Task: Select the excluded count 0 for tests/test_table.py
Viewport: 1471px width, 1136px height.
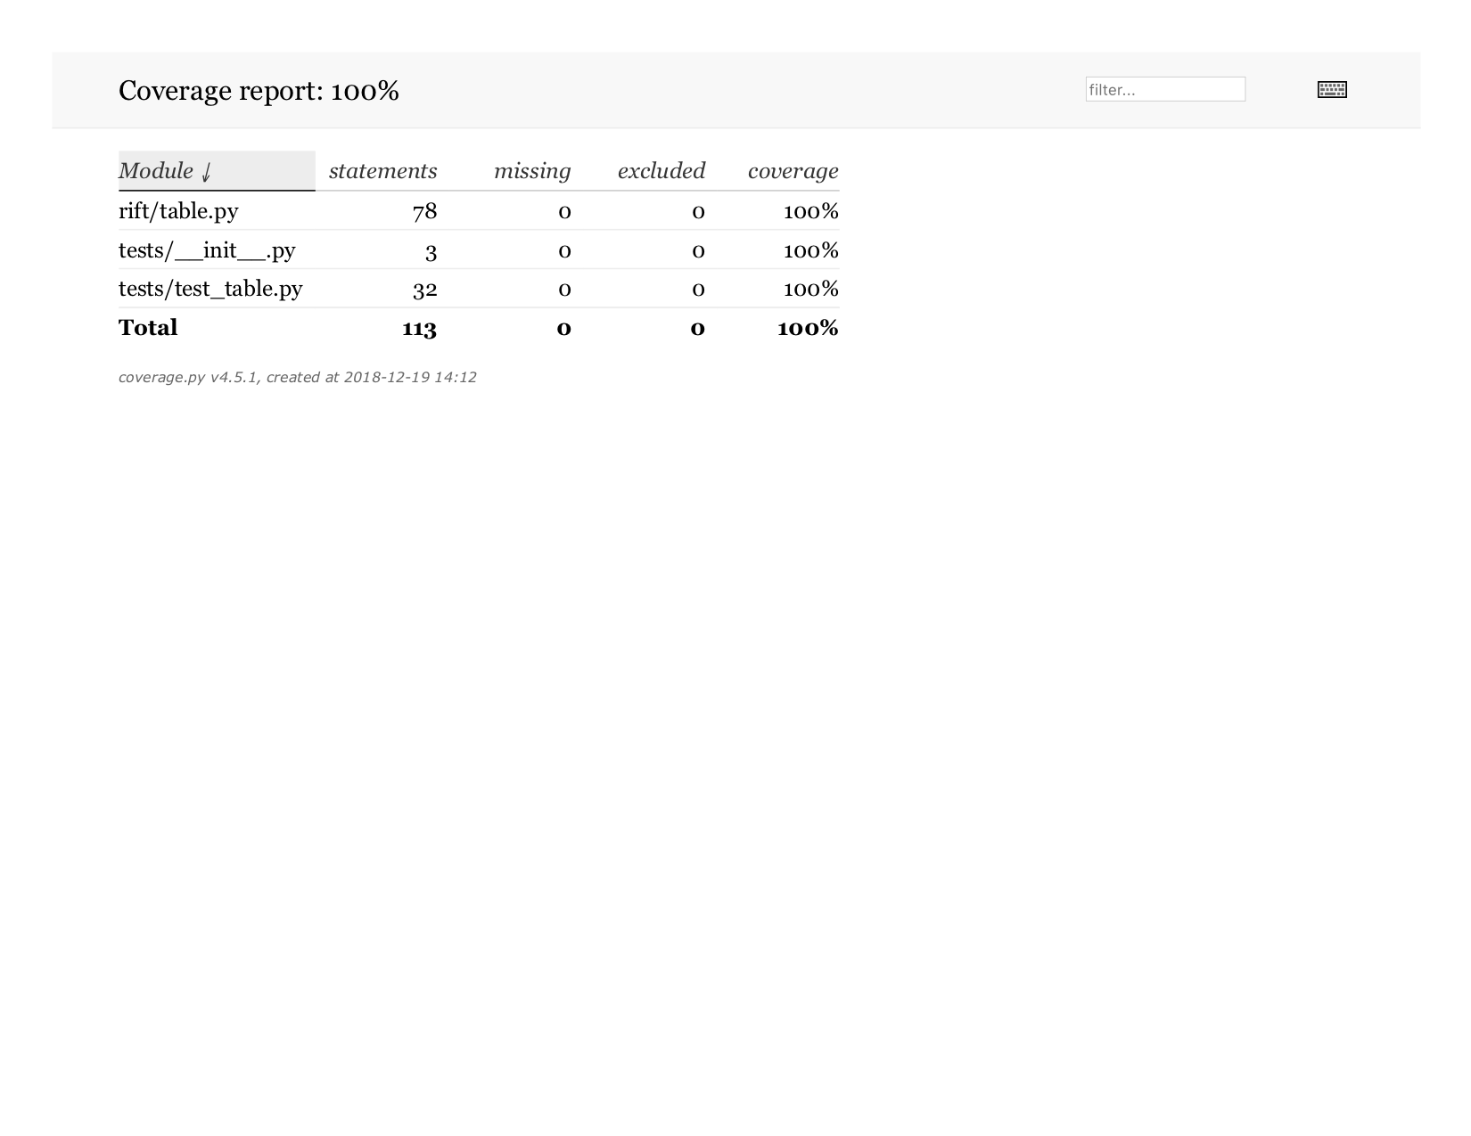Action: click(x=698, y=290)
